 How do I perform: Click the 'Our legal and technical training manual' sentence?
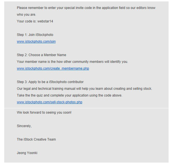pyautogui.click(x=85, y=89)
